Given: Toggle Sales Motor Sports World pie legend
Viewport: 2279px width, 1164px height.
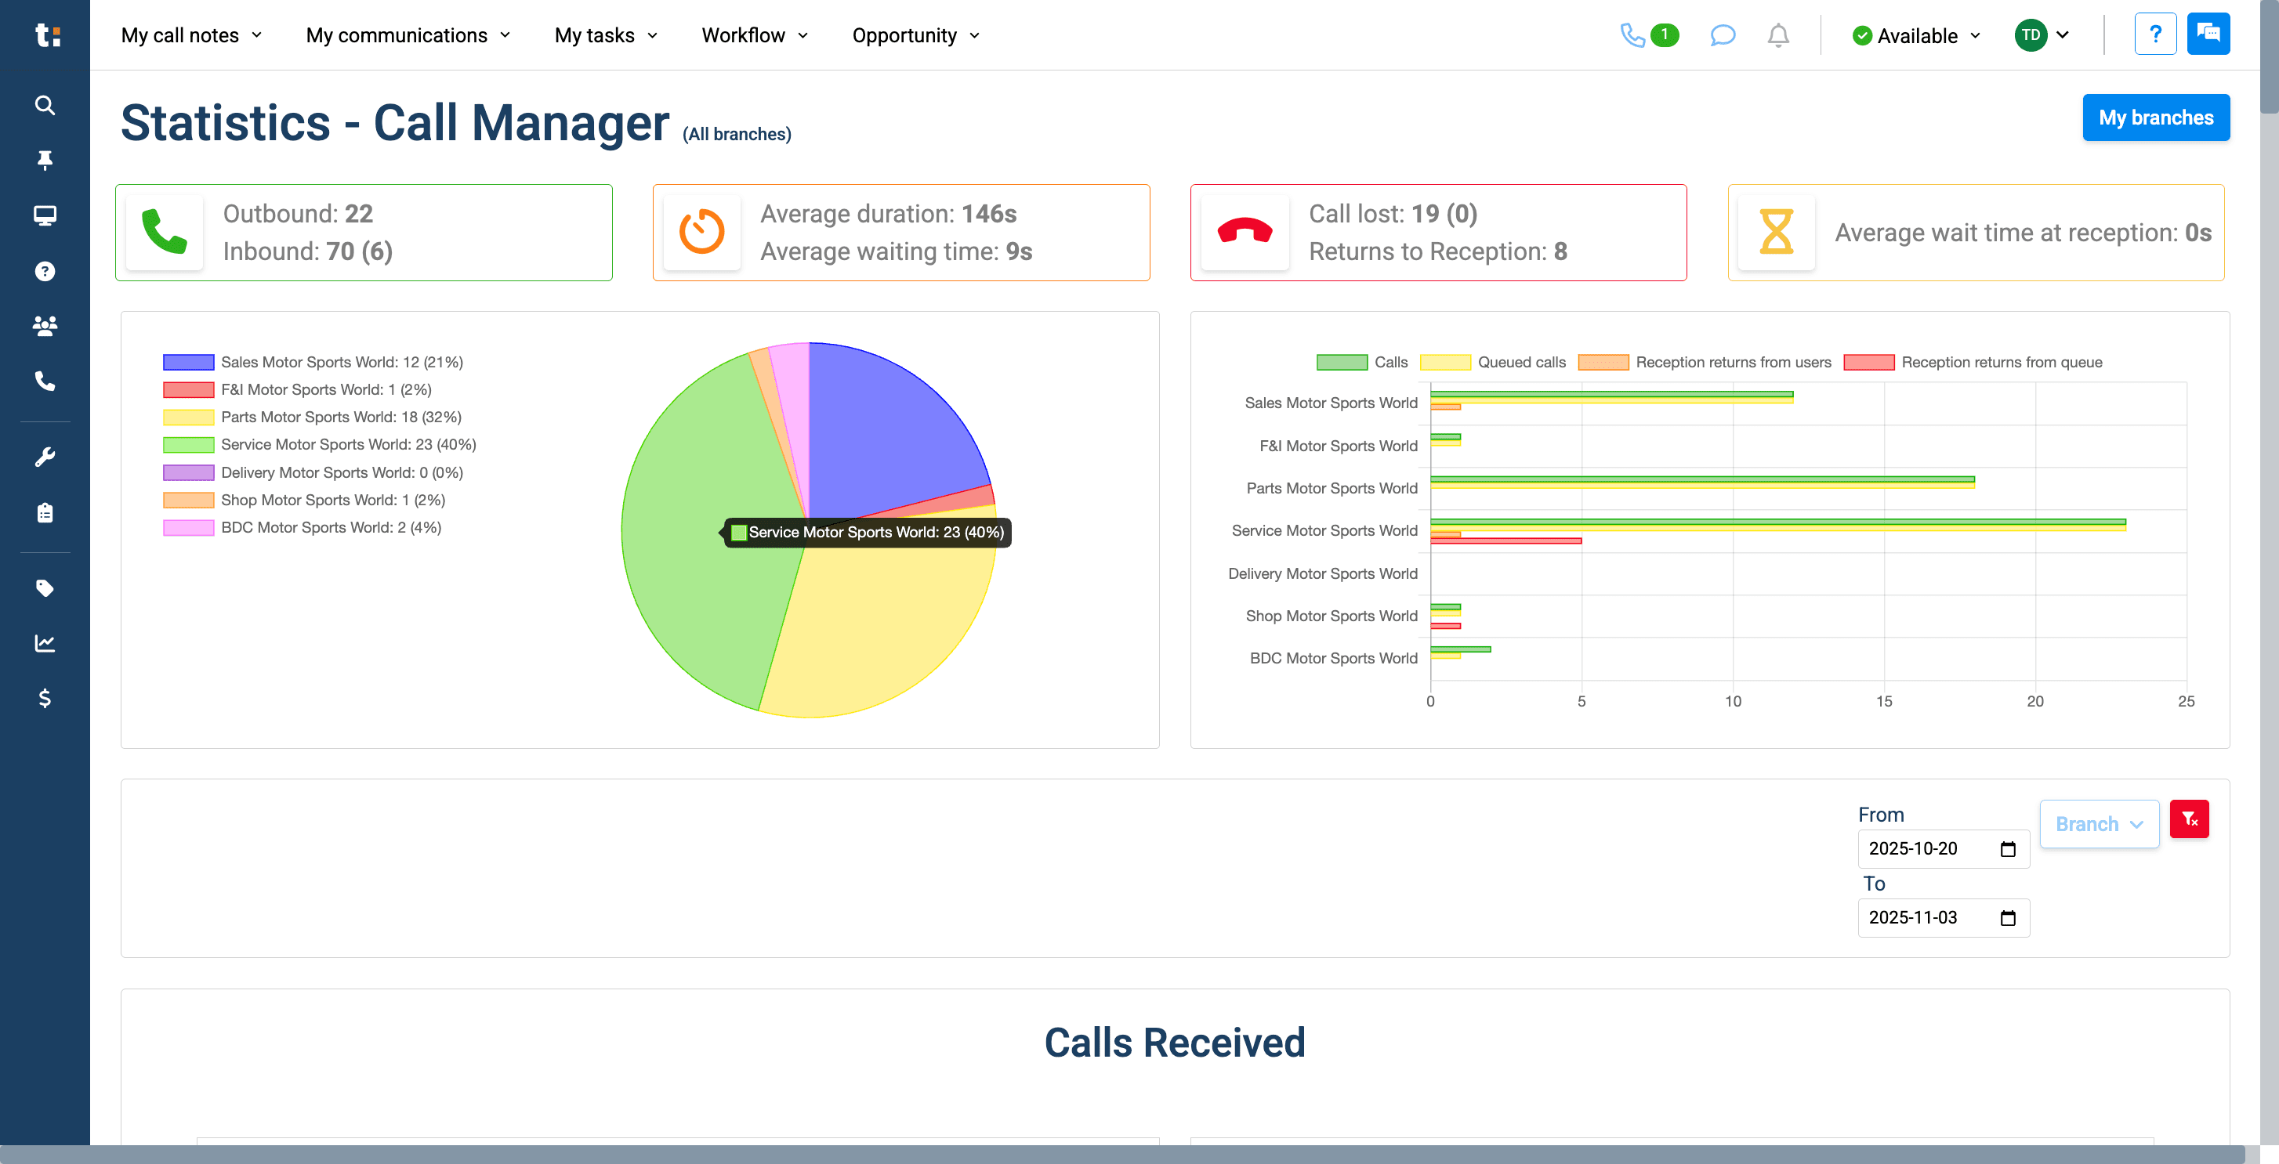Looking at the screenshot, I should click(x=313, y=362).
